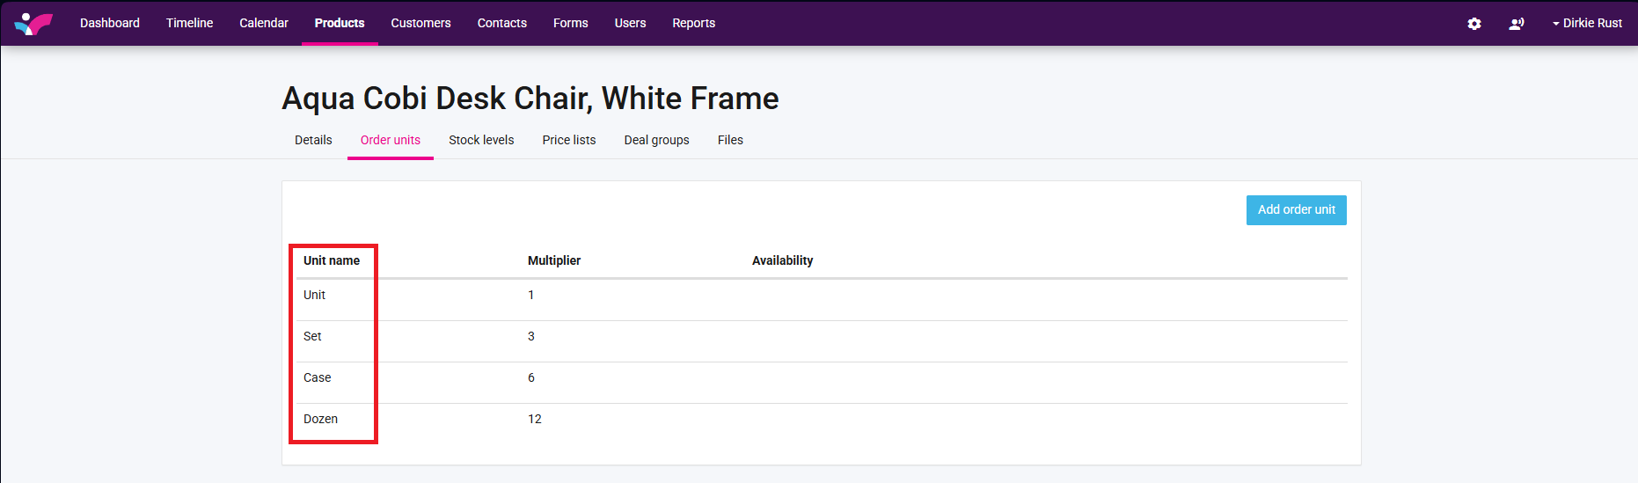Viewport: 1638px width, 483px height.
Task: Navigate to the Calendar page
Action: point(264,24)
